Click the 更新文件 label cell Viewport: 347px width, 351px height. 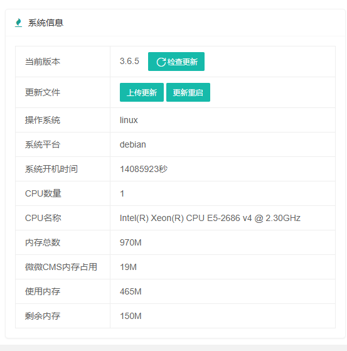pos(63,92)
